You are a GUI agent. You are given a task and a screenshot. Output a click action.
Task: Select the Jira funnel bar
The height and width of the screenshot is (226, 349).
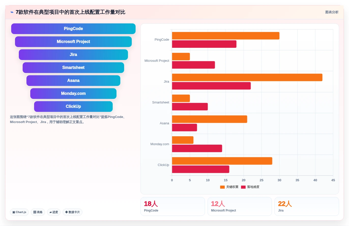point(73,55)
